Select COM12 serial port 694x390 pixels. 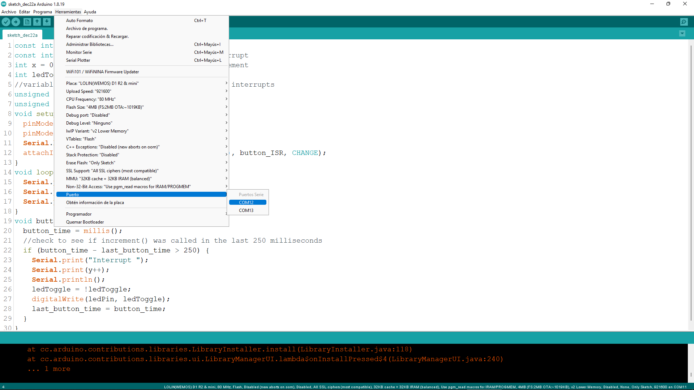[248, 203]
